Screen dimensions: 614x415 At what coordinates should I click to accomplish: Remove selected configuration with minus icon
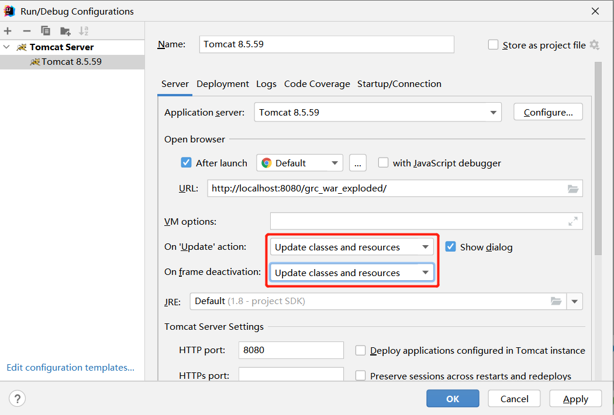click(x=27, y=31)
